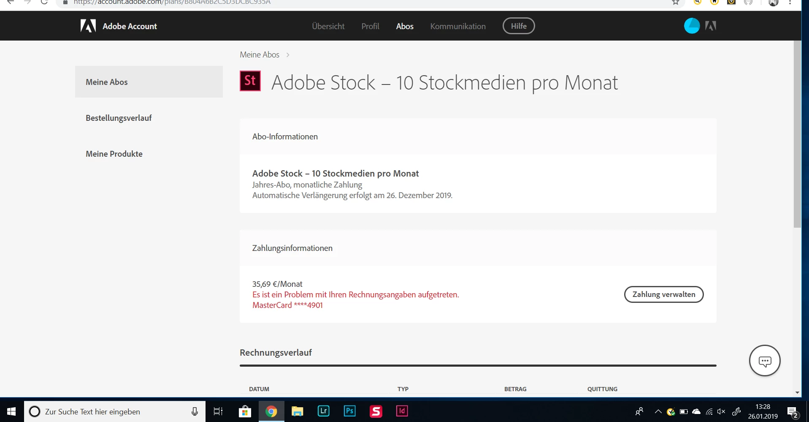Click the DATUM column header
Image resolution: width=809 pixels, height=422 pixels.
(259, 389)
